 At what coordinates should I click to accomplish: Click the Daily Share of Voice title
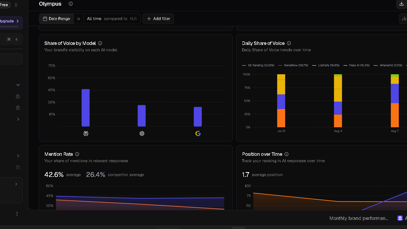pyautogui.click(x=263, y=43)
